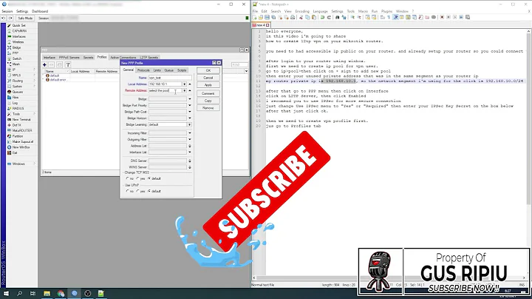Select 'default' radio under Use UPnP
532x299 pixels.
tap(149, 191)
